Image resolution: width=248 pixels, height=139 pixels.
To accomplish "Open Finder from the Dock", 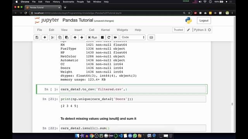I will pyautogui.click(x=77, y=136).
